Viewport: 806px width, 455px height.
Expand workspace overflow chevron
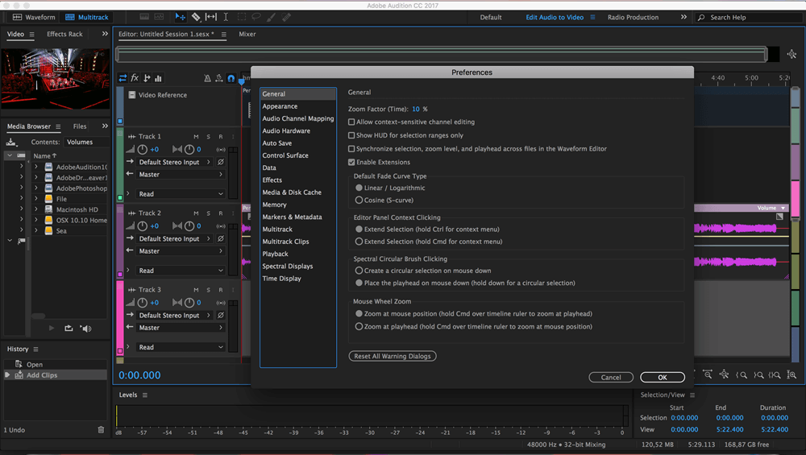coord(683,17)
